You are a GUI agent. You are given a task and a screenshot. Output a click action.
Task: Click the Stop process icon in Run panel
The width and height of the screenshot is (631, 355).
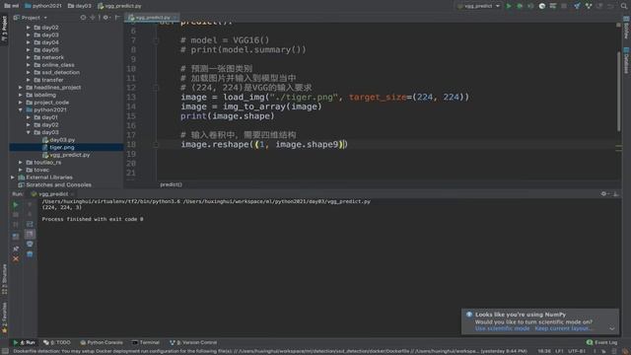16,215
